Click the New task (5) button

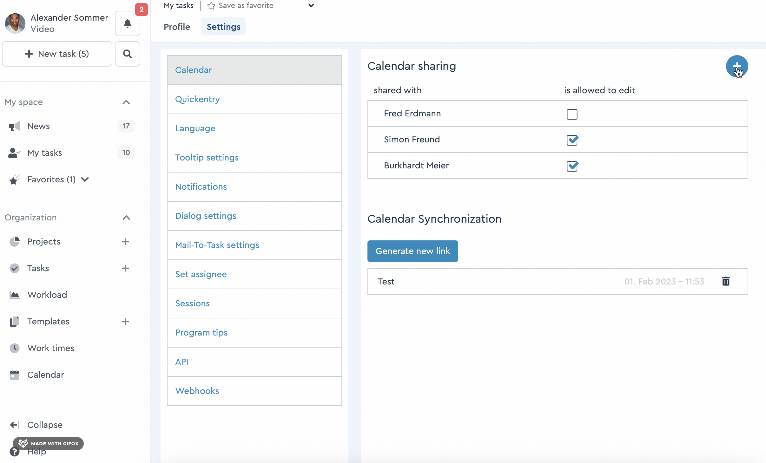click(x=57, y=54)
